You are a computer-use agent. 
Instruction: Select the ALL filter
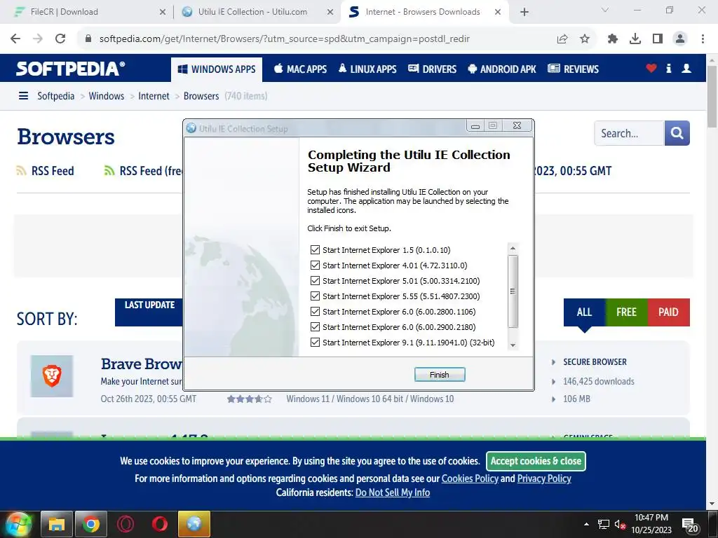coord(584,312)
